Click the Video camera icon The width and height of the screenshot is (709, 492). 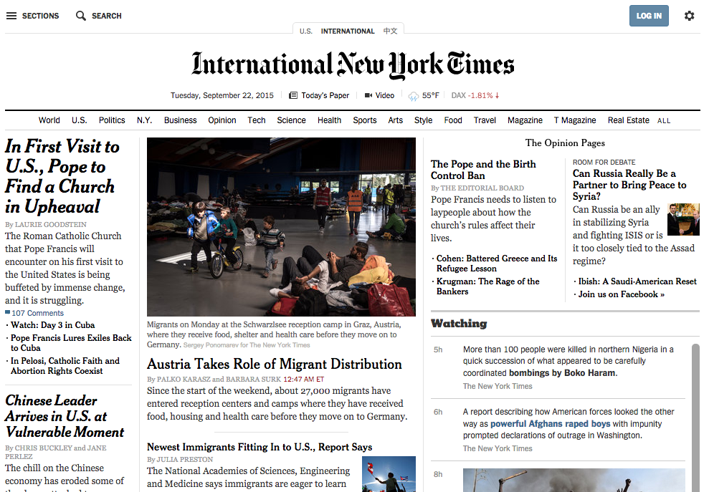pyautogui.click(x=368, y=96)
